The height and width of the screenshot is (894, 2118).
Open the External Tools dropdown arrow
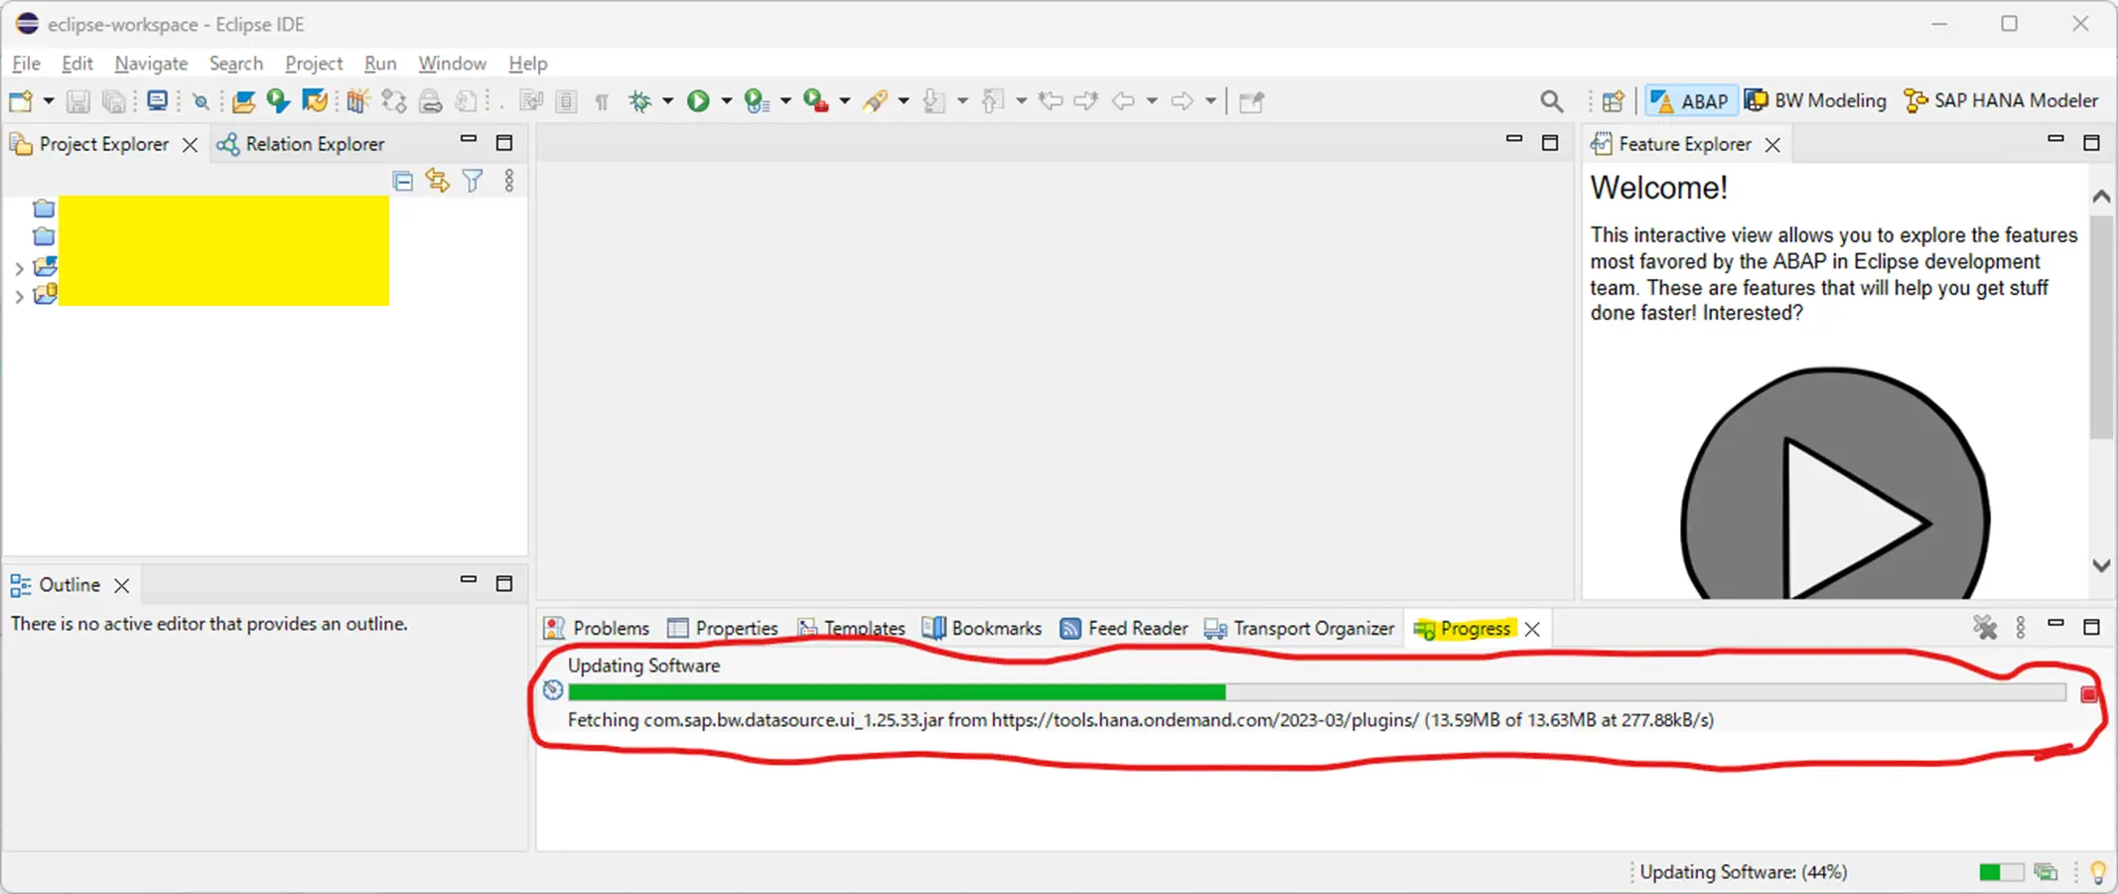tap(845, 101)
